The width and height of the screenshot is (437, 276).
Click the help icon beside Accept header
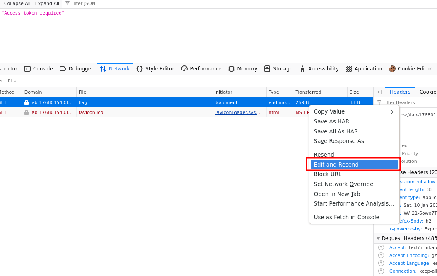(381, 247)
